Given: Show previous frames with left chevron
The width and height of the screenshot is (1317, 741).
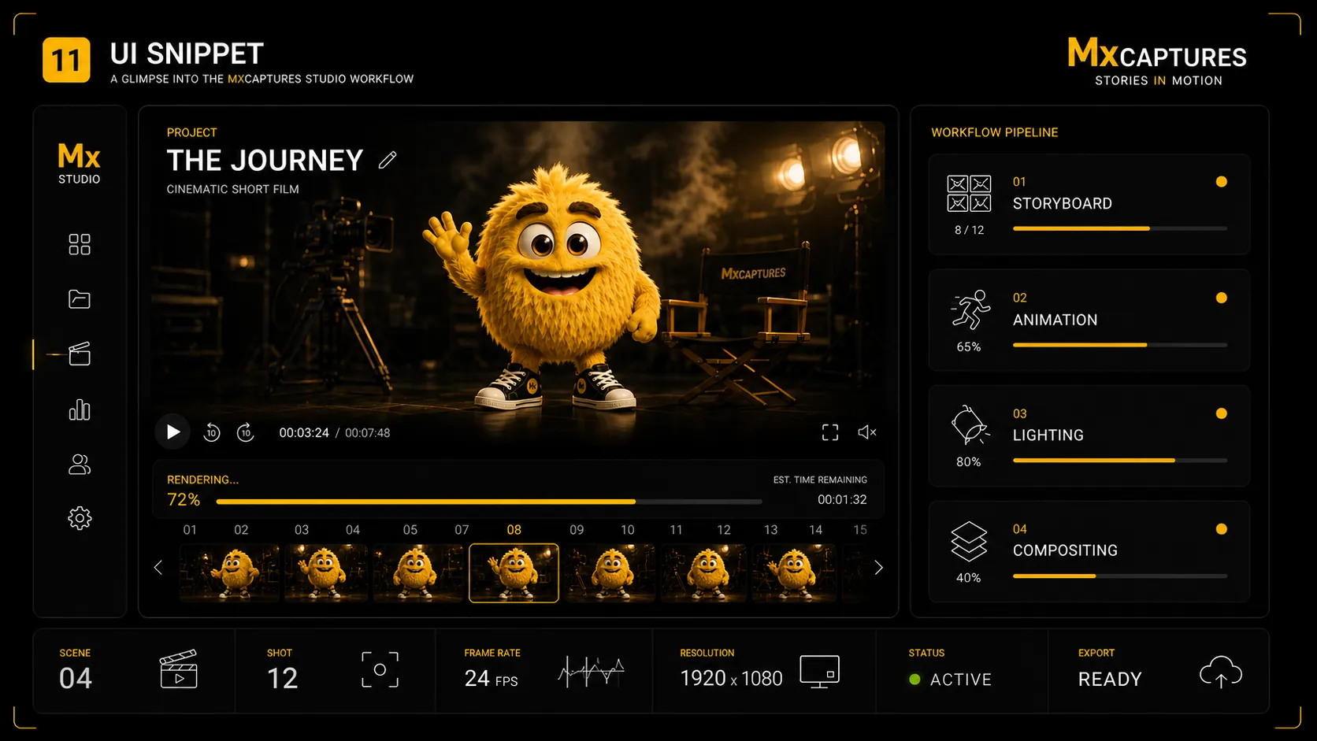Looking at the screenshot, I should pos(158,568).
